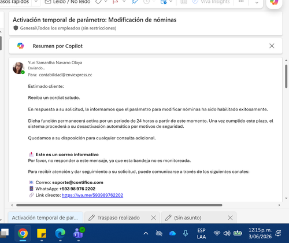Click the volume speaker tray icon
The image size is (289, 243).
(x=227, y=234)
